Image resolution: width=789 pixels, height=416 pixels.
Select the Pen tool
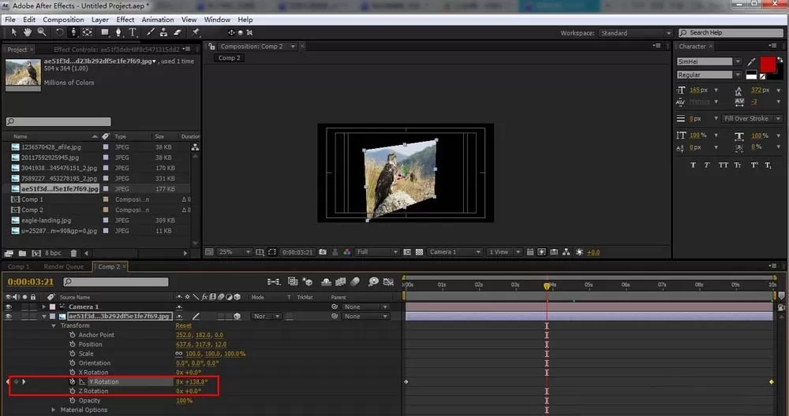(119, 32)
